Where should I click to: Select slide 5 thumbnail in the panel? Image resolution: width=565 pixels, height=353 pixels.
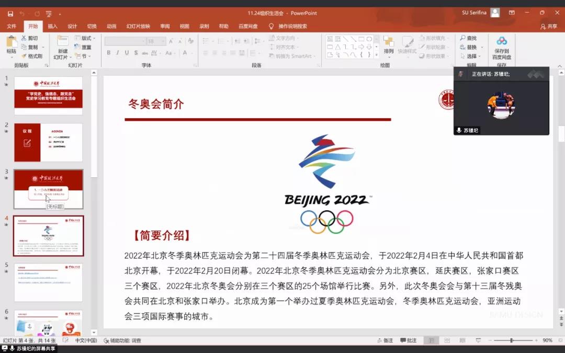click(48, 282)
